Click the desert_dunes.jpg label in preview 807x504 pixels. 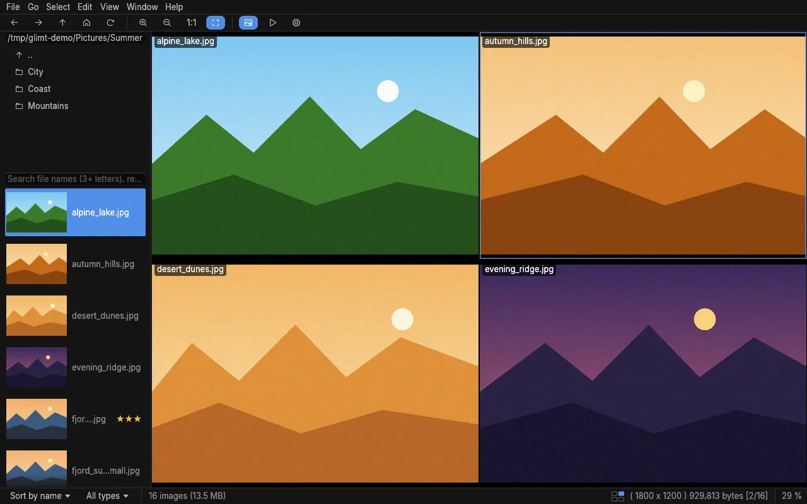pos(190,269)
